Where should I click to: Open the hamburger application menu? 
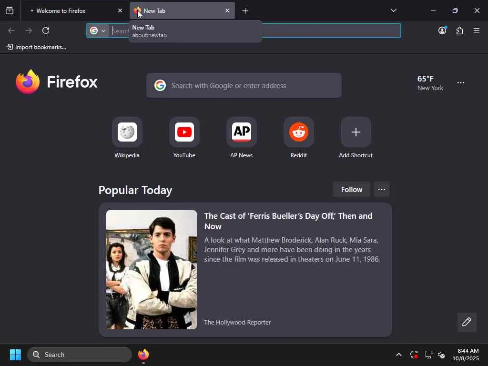click(477, 30)
